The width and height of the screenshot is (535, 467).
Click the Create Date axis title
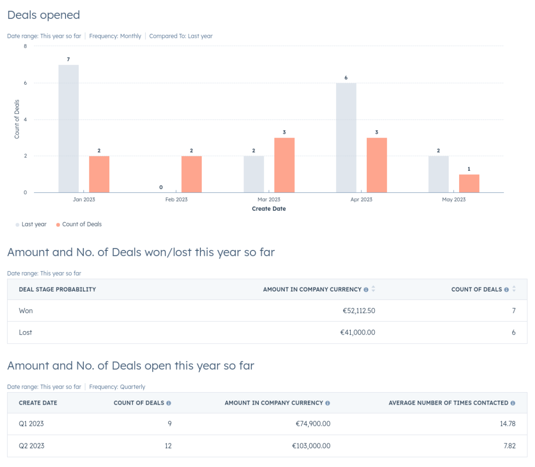pos(269,209)
